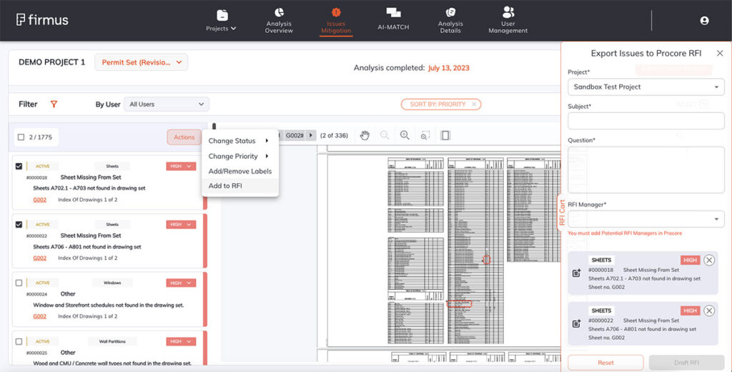Click the red HIGH tag on cart item #0000018

690,260
